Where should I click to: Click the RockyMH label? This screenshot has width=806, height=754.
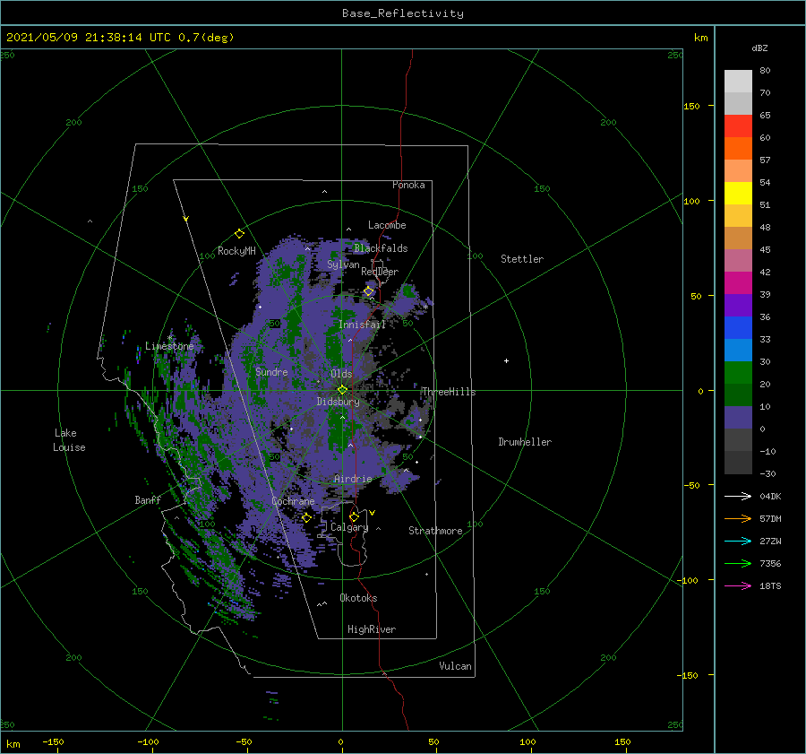tap(236, 251)
